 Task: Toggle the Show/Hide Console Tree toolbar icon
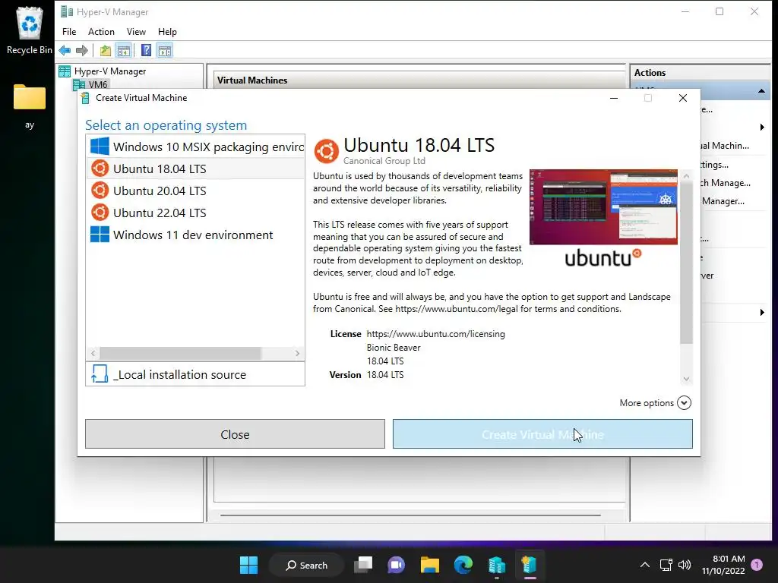pyautogui.click(x=124, y=50)
